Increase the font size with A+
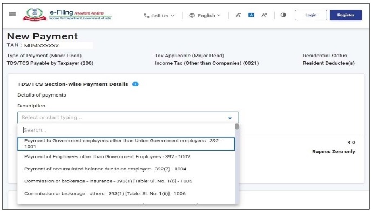The height and width of the screenshot is (212, 372). [264, 15]
